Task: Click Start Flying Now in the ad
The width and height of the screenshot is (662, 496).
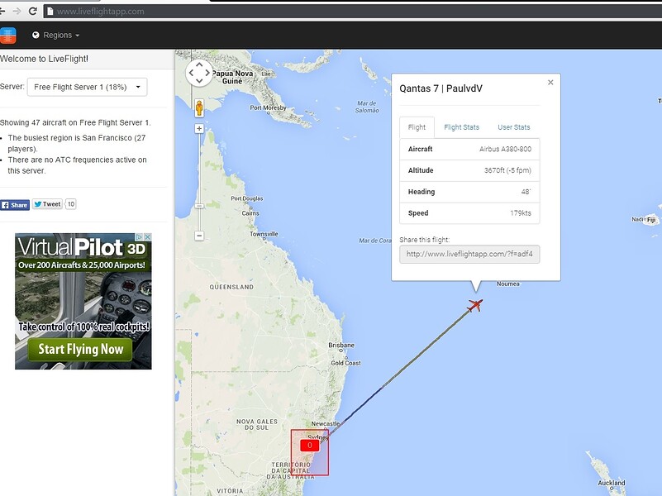Action: (81, 349)
